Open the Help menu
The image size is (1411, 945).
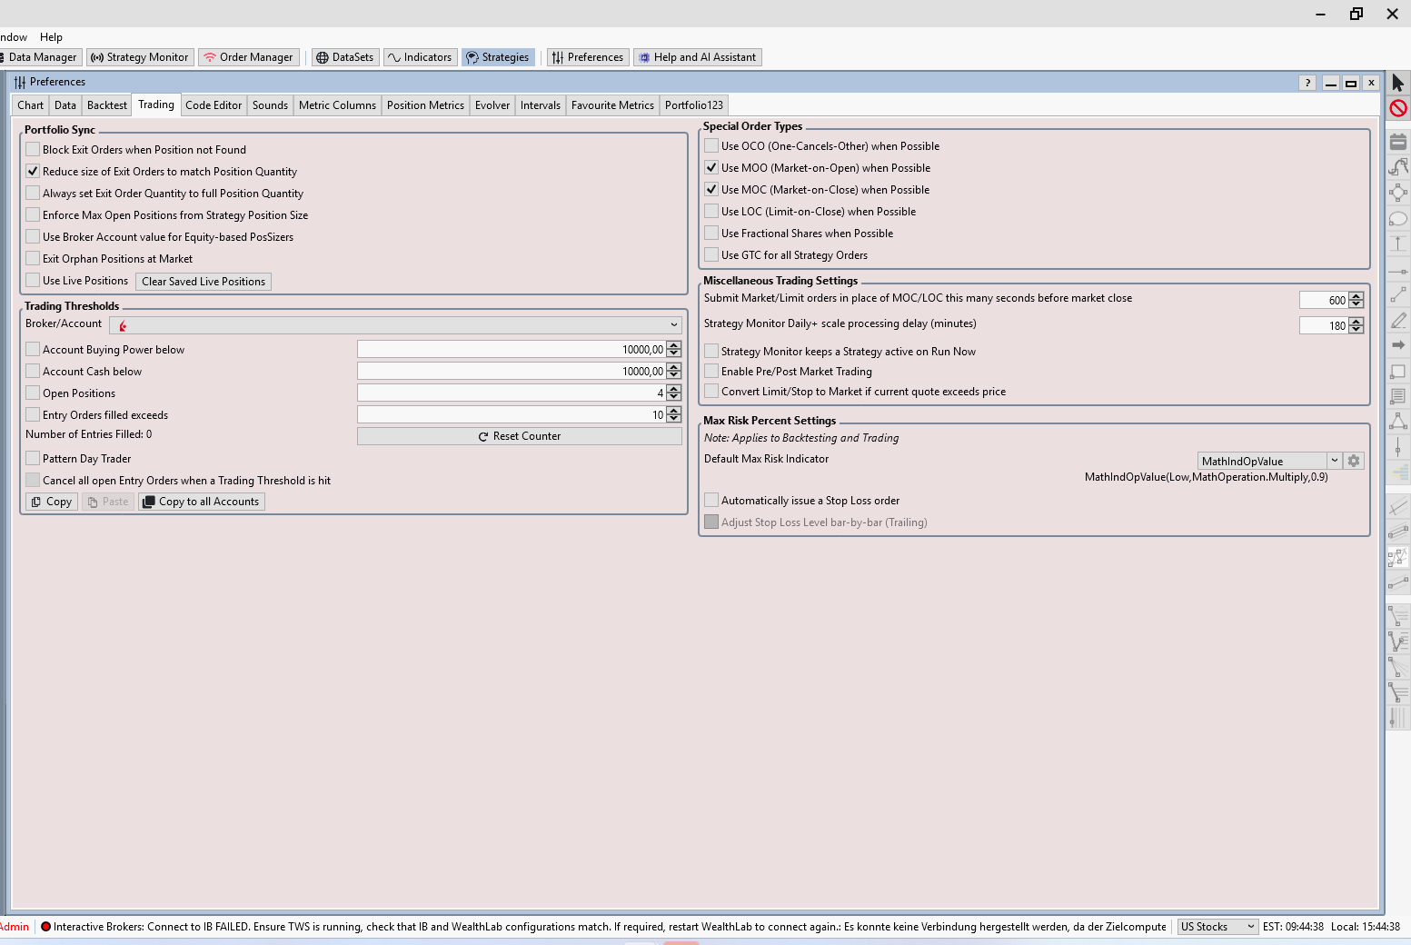click(x=51, y=37)
